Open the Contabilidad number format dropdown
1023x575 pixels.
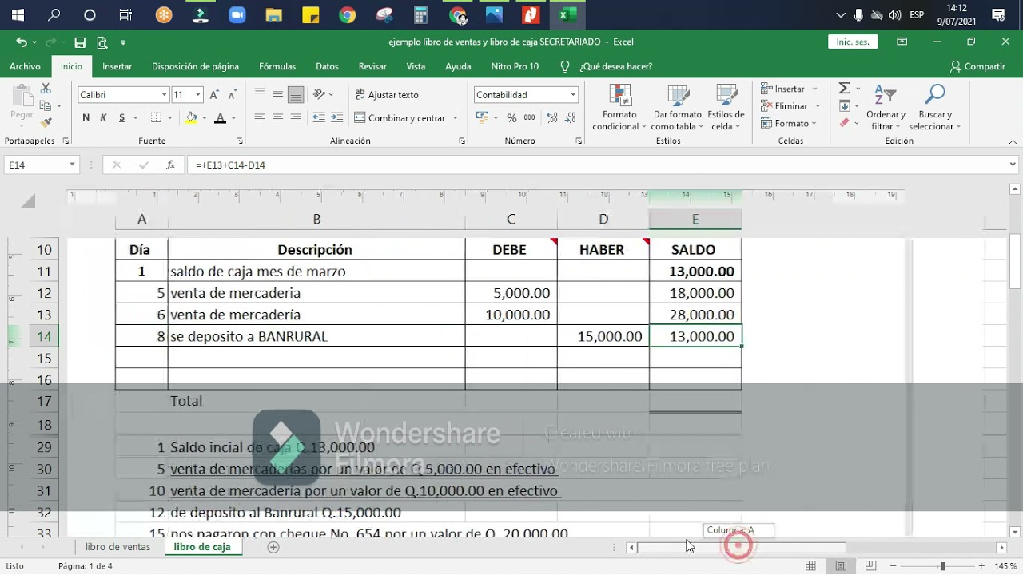pyautogui.click(x=573, y=95)
